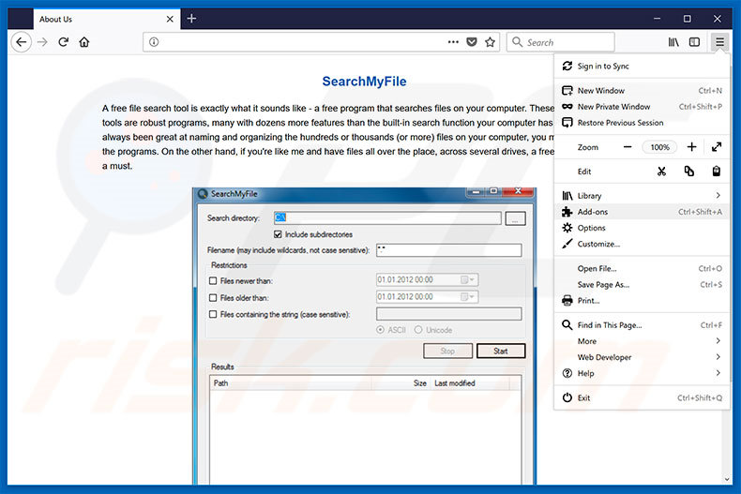The width and height of the screenshot is (741, 494).
Task: Click the forward navigation arrow
Action: click(x=42, y=42)
